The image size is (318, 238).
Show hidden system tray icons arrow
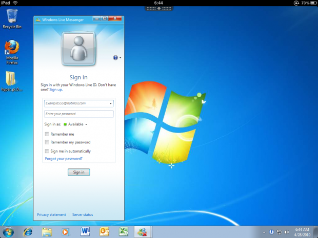264,232
